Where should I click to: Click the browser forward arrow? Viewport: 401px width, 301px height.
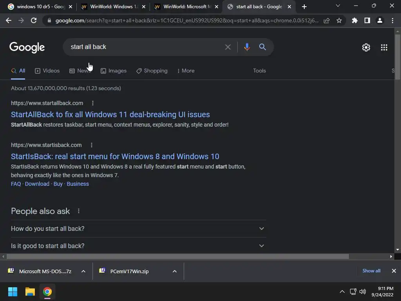pos(21,20)
